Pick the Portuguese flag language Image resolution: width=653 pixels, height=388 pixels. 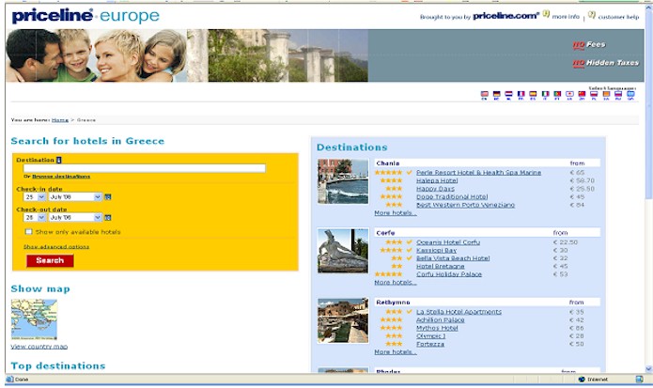557,95
